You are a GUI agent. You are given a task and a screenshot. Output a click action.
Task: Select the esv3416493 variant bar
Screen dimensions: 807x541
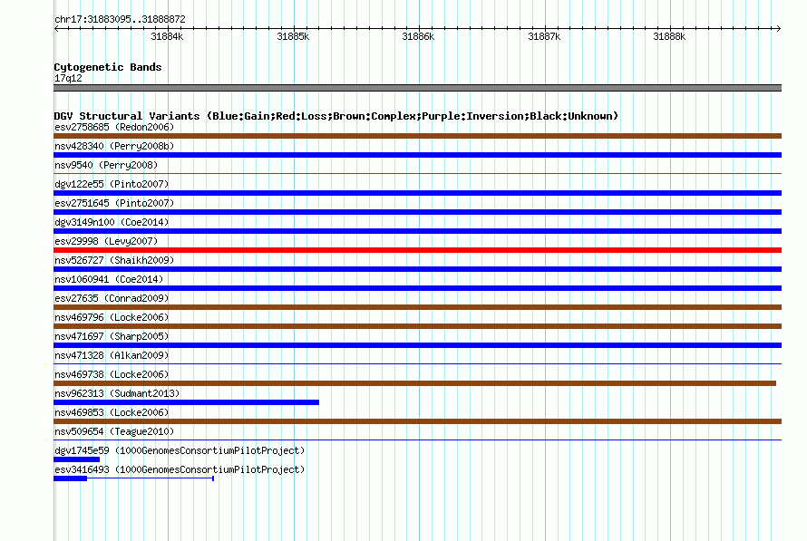point(134,478)
